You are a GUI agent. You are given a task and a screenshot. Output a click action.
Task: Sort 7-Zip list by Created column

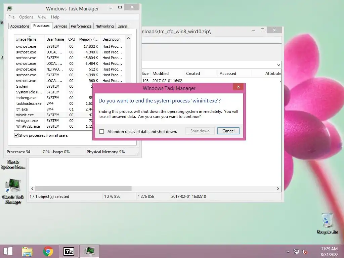(x=200, y=74)
